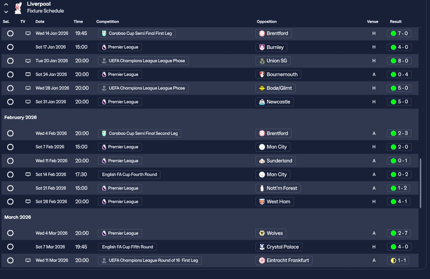The height and width of the screenshot is (279, 430).
Task: Click the TV icon for Union SG match
Action: point(28,61)
